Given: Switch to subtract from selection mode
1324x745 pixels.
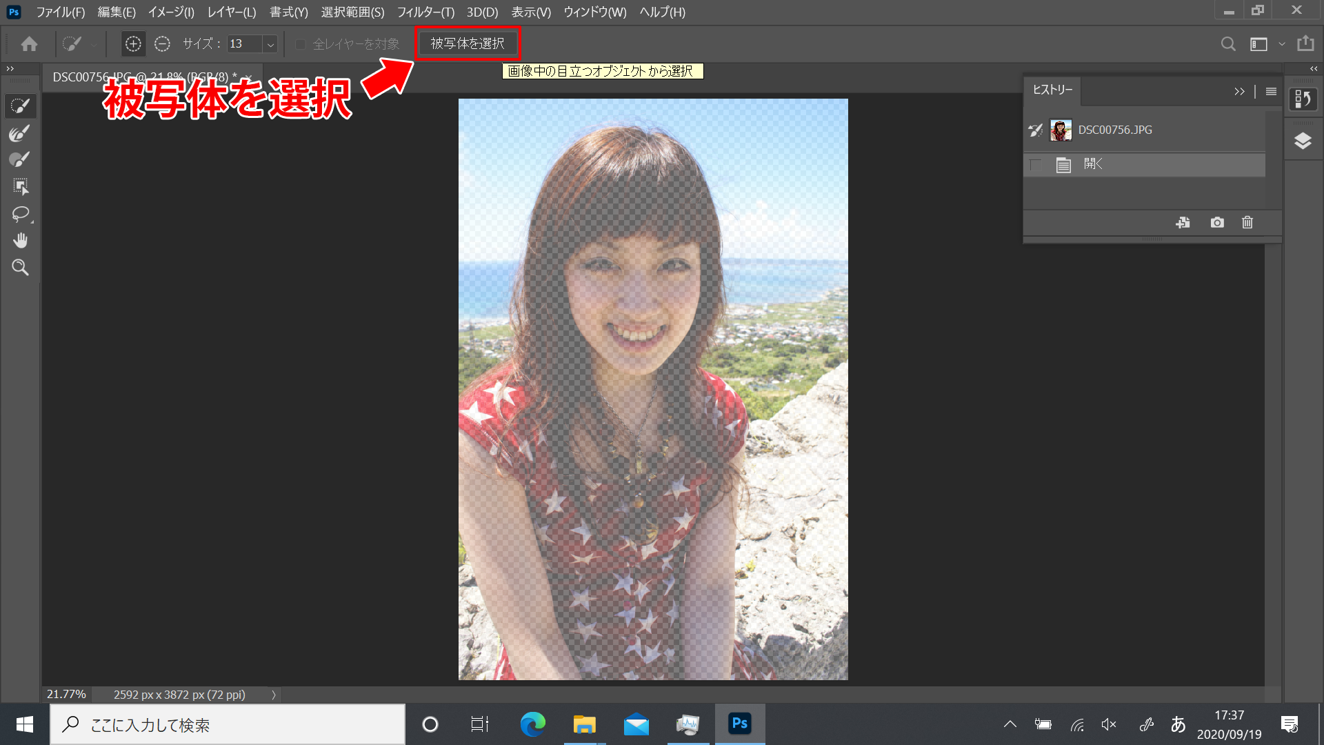Looking at the screenshot, I should pos(162,43).
